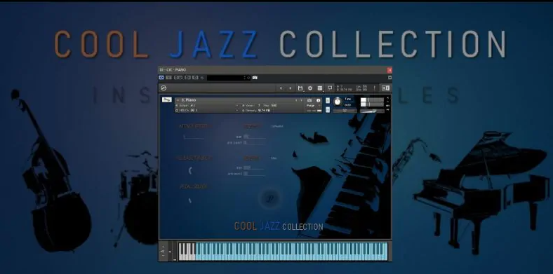
Task: Adjust the reverb size slider
Action: [x=254, y=136]
